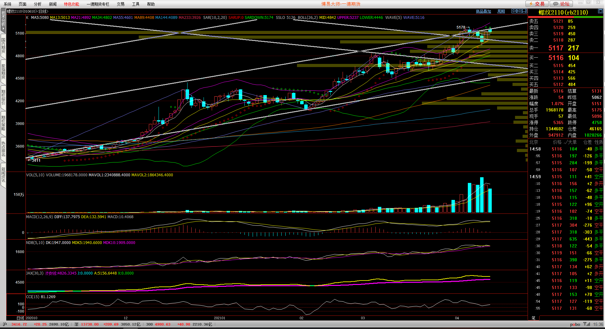Maximize the rb2110 quote panel
Screen dimensions: 605x329
[x=600, y=11]
